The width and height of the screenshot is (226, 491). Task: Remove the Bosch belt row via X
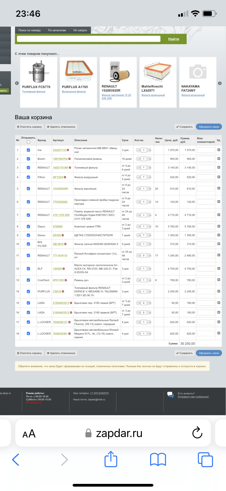click(x=219, y=159)
